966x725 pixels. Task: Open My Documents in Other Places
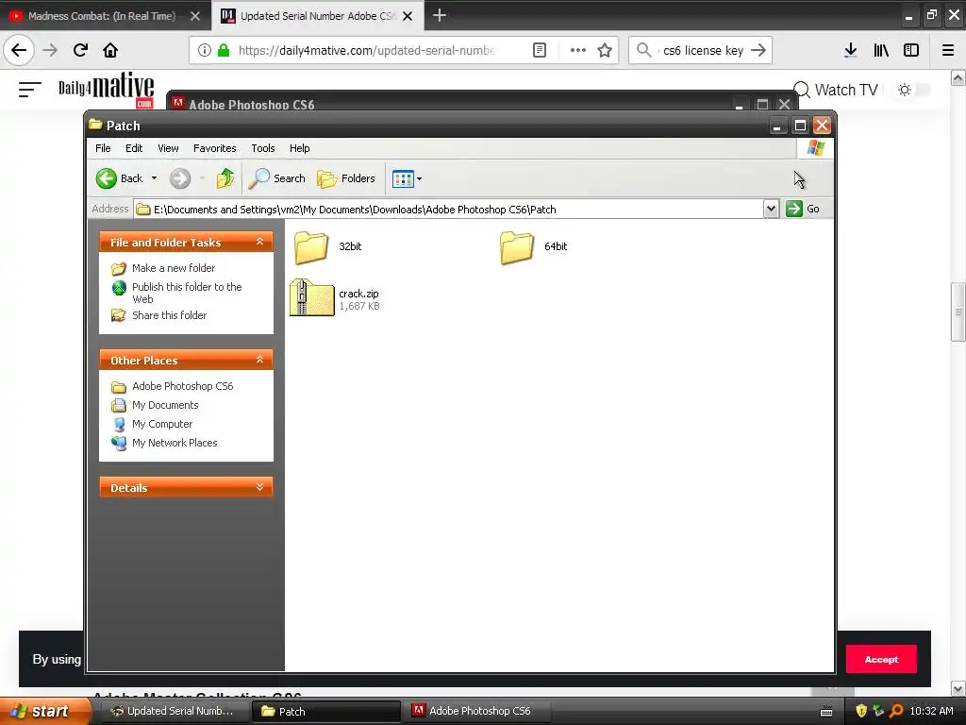[165, 405]
